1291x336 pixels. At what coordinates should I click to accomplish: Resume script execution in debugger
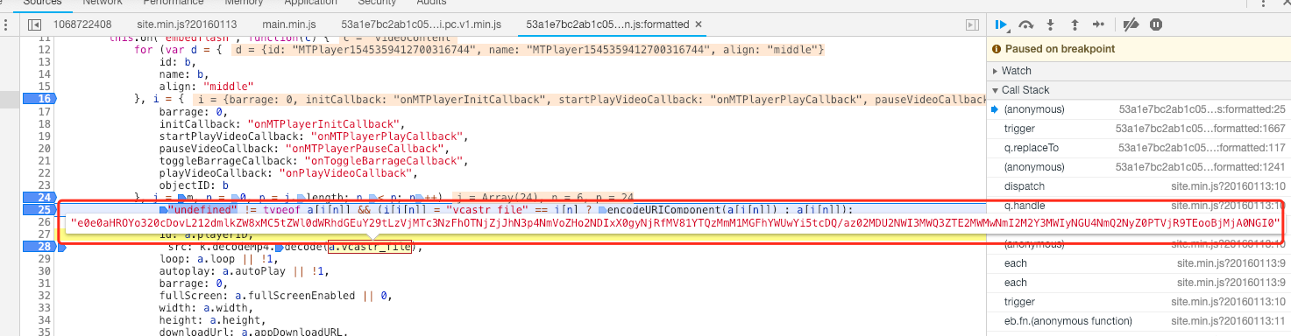pyautogui.click(x=1002, y=25)
